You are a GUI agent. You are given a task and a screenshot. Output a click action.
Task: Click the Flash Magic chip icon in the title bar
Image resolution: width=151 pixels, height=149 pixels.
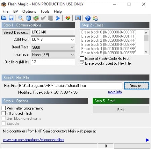4,4
